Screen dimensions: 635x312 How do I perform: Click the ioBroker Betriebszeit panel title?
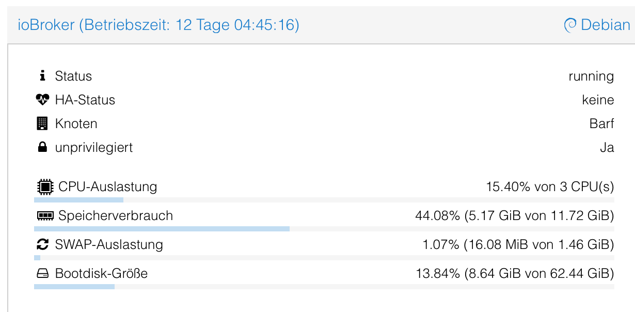click(158, 25)
